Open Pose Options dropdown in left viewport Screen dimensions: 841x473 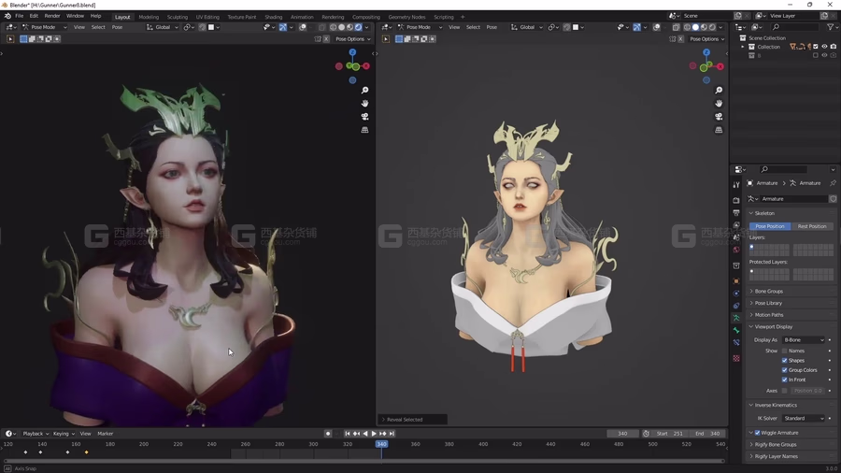(352, 39)
